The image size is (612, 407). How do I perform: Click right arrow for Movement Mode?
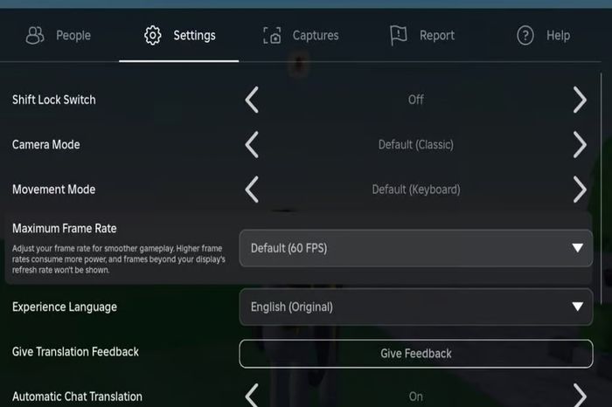coord(580,190)
